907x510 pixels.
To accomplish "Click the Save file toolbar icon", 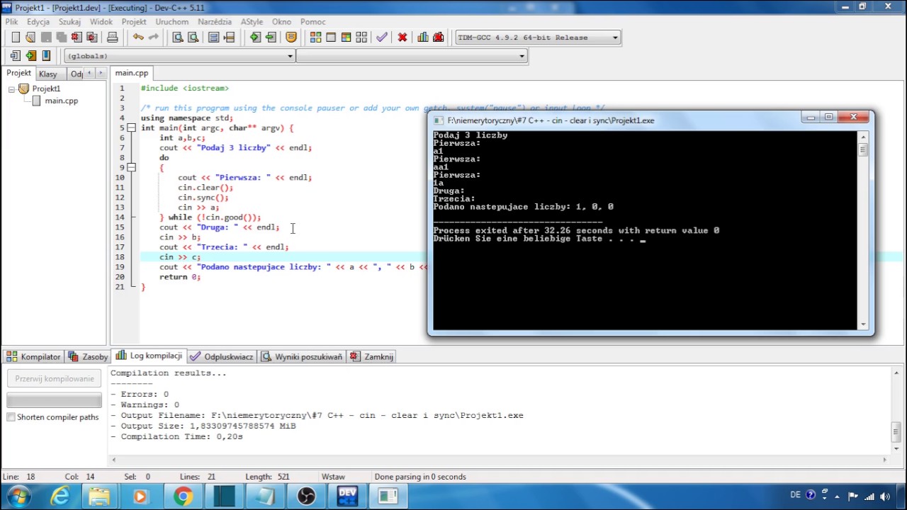I will coord(46,38).
